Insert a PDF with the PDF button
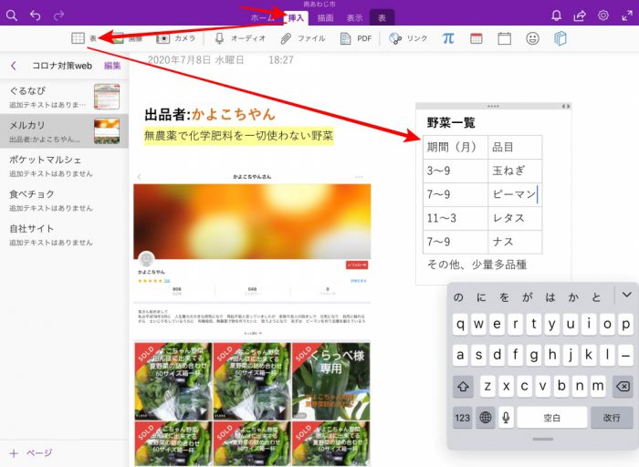The width and height of the screenshot is (639, 467). tap(355, 38)
